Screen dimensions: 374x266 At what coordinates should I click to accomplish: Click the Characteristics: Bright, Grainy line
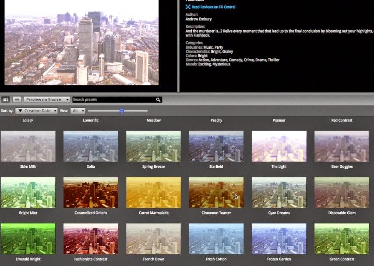(x=209, y=52)
